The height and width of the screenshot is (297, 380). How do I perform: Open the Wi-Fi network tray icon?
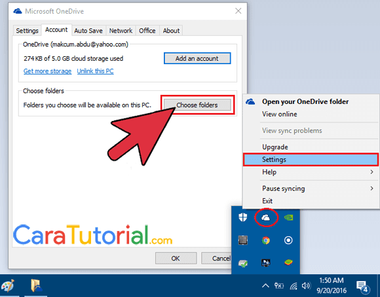click(x=294, y=286)
